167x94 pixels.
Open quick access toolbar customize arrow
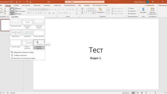33,2
